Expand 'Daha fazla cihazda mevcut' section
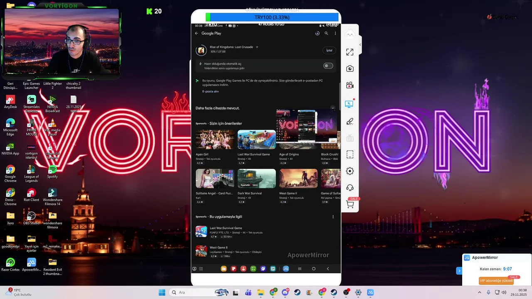Image resolution: width=532 pixels, height=299 pixels. click(333, 108)
